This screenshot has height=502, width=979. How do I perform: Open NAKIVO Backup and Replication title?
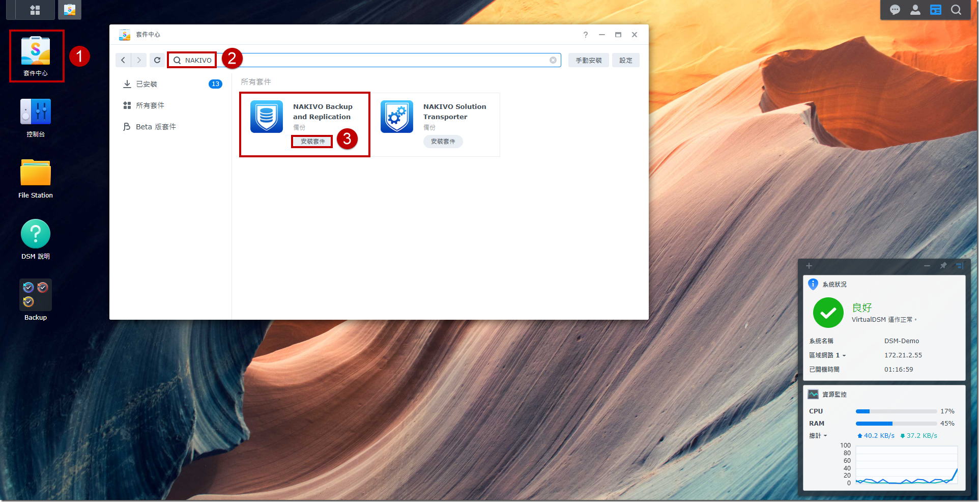[323, 111]
